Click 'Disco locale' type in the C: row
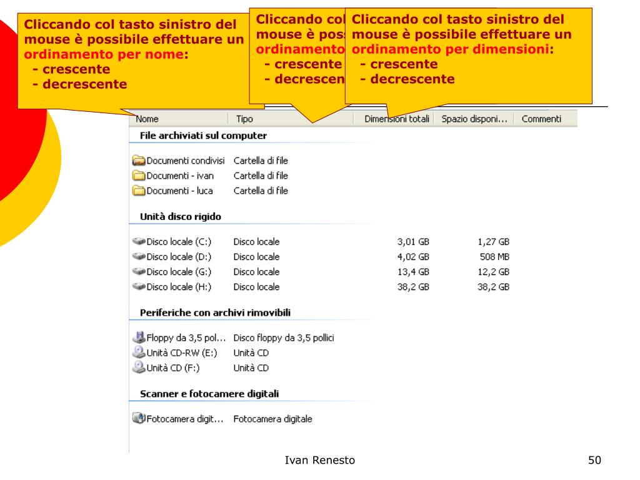 256,242
